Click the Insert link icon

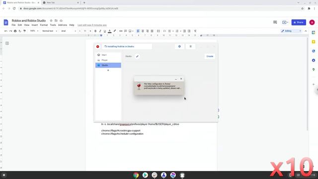tap(121, 31)
